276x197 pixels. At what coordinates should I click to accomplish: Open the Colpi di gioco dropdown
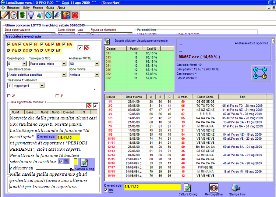pos(24,64)
